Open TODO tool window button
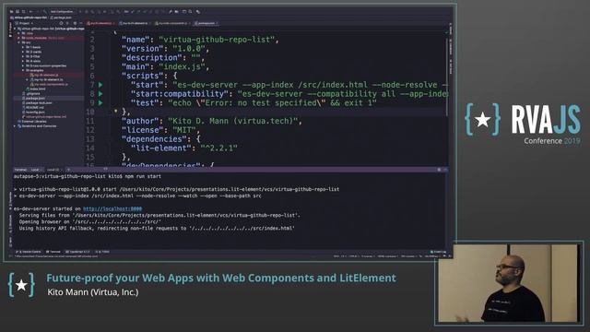 click(102, 252)
